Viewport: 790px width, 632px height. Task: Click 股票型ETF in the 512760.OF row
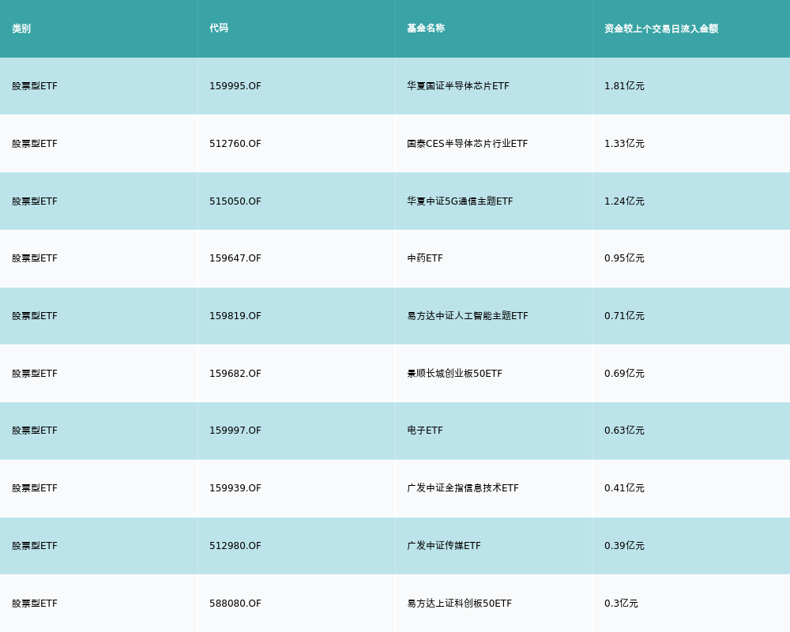pyautogui.click(x=35, y=144)
